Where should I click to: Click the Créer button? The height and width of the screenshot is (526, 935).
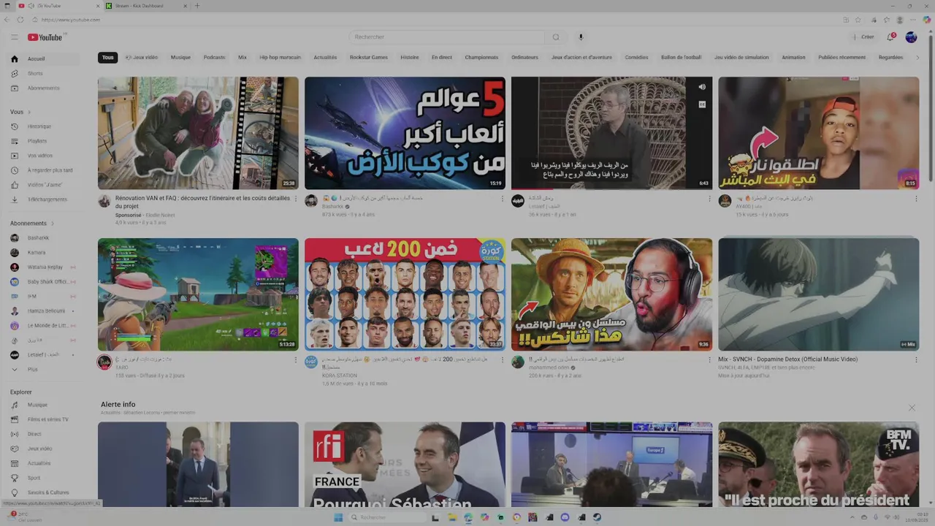point(863,37)
